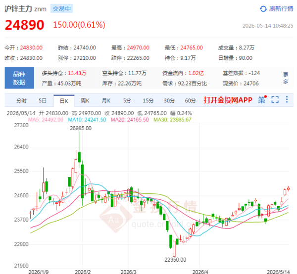This screenshot has height=274, width=297.
Task: Switch to the 5日 chart tab
Action: pos(43,100)
